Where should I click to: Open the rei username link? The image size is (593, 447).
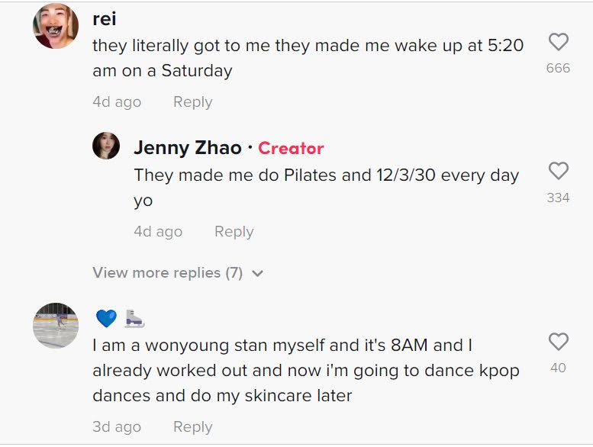(x=105, y=18)
